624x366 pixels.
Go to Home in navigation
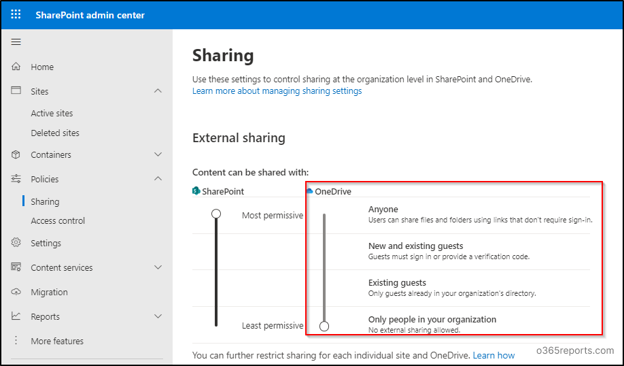click(42, 67)
